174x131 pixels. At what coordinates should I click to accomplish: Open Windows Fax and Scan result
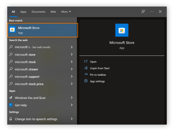30,98
